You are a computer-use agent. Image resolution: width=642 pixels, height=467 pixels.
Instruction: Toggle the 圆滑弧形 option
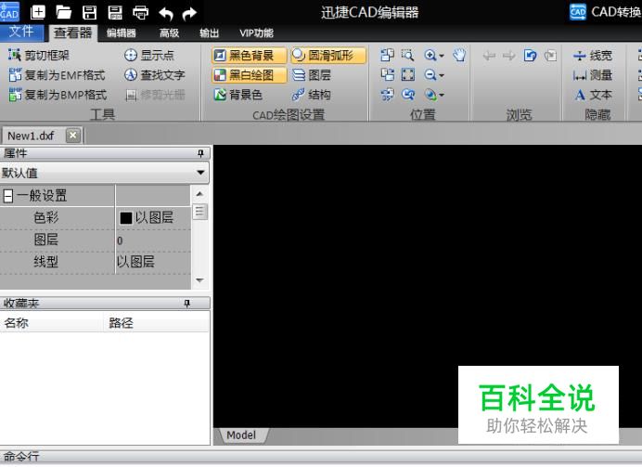328,56
